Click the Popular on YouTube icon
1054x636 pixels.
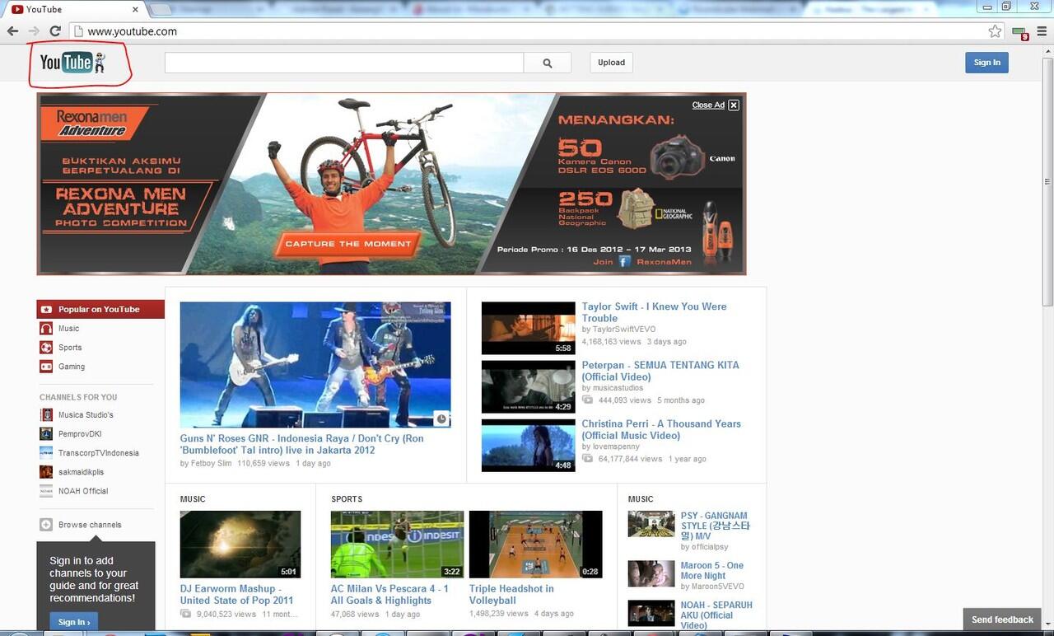coord(46,309)
